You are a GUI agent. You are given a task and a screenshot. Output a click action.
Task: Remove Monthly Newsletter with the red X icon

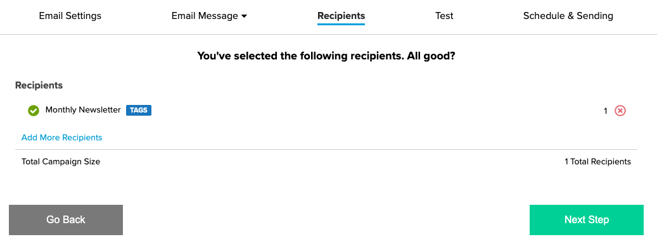pos(620,111)
